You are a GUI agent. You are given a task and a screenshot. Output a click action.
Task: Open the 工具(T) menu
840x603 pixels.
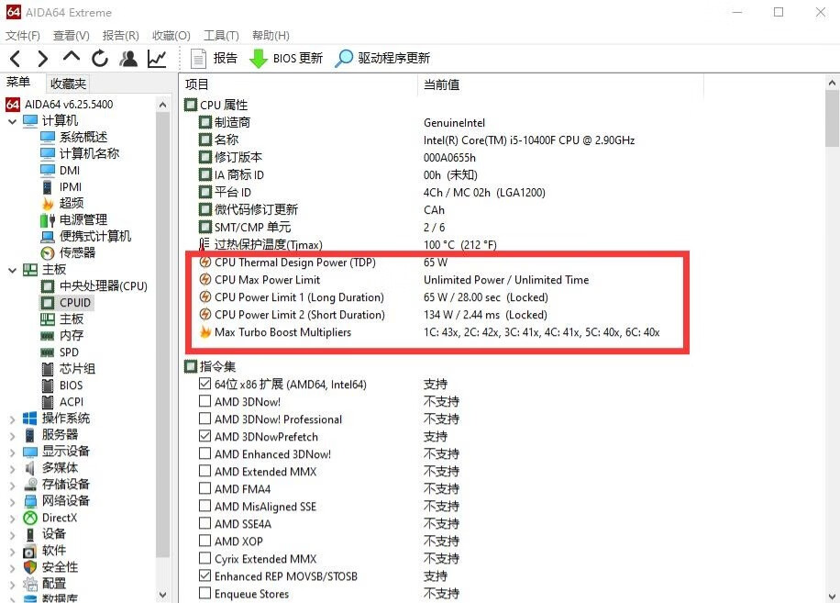pyautogui.click(x=221, y=36)
